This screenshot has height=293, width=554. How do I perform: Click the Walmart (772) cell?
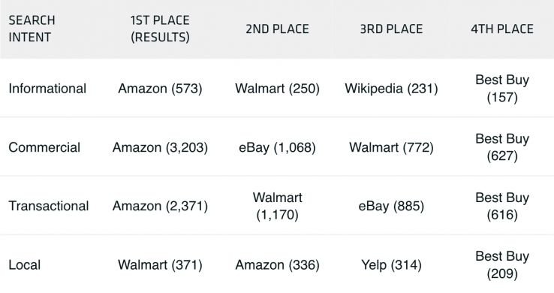coord(391,147)
